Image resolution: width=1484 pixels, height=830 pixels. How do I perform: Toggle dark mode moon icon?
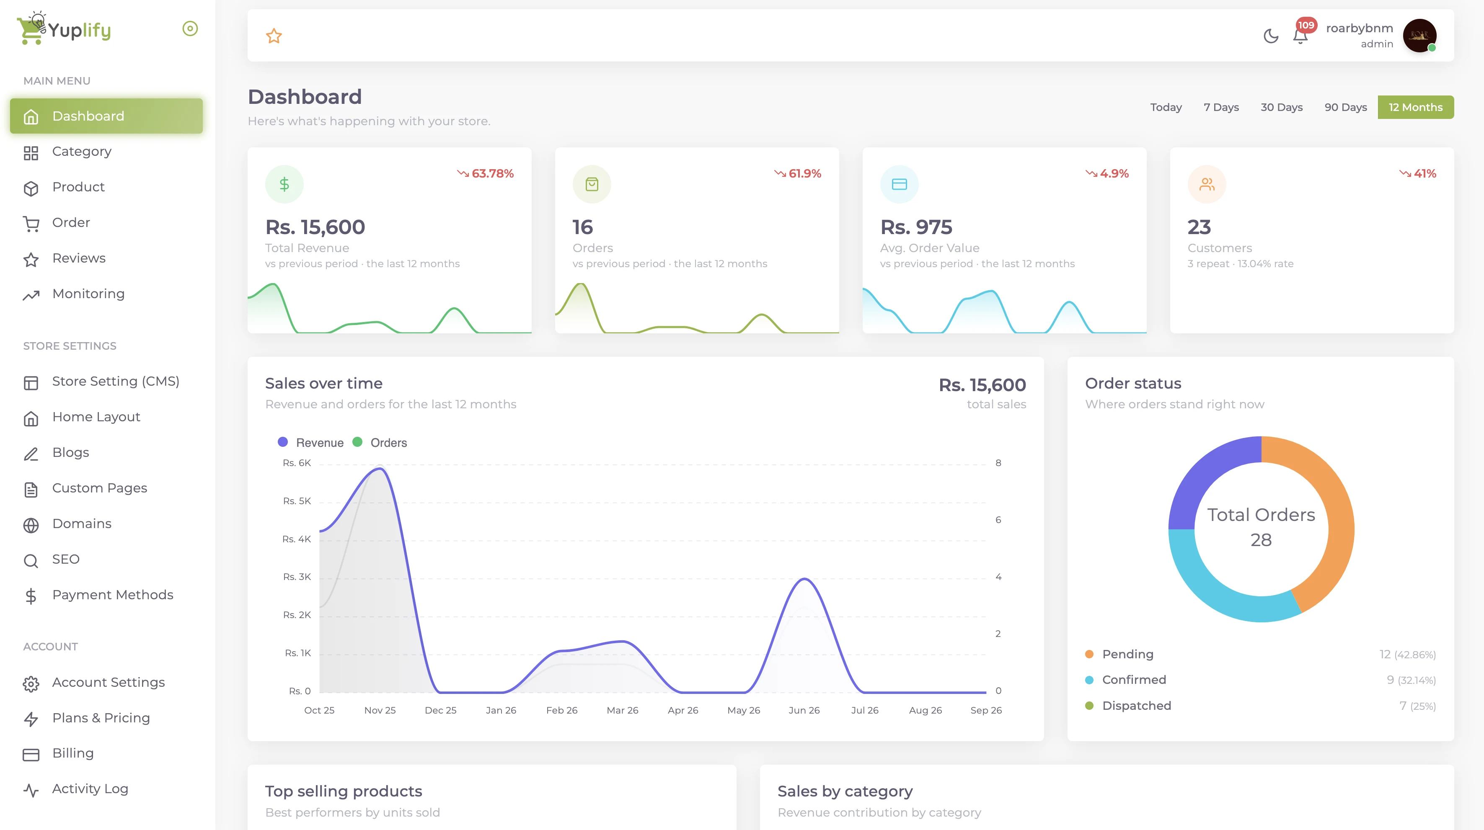[x=1271, y=36]
